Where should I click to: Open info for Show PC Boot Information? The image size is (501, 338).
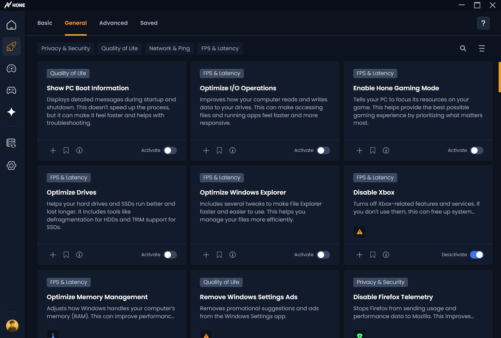point(80,150)
